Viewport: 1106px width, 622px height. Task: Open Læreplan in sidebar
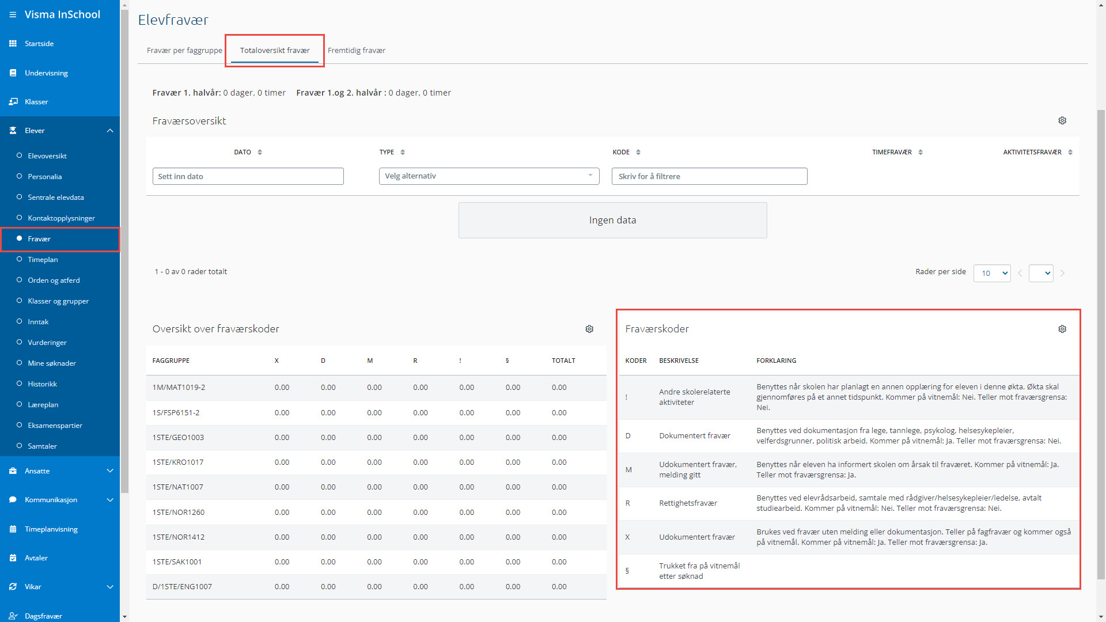43,405
